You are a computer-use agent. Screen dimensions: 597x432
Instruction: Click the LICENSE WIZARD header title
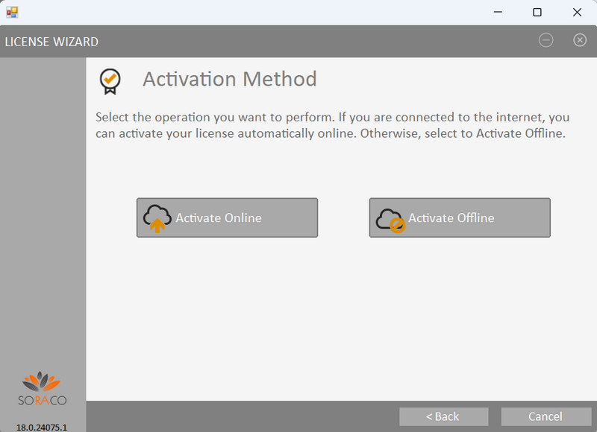[51, 42]
